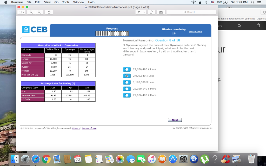Open iBooks from the dock
Screen dimensions: 266x166
point(162,159)
